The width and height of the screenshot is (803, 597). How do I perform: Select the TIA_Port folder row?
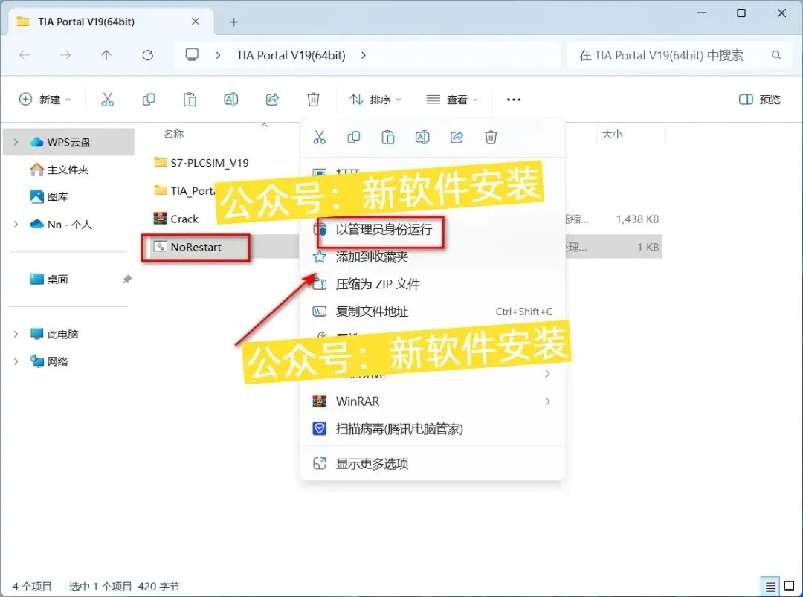pyautogui.click(x=184, y=190)
